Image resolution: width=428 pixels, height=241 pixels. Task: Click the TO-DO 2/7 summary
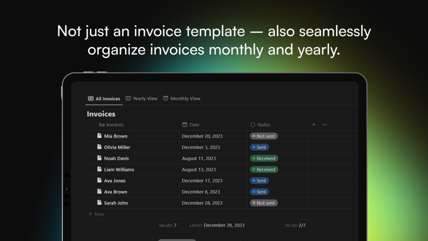point(296,225)
